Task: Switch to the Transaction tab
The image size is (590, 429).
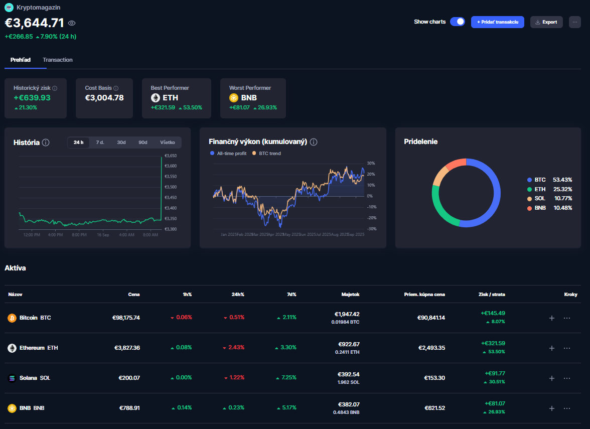Action: pyautogui.click(x=58, y=60)
